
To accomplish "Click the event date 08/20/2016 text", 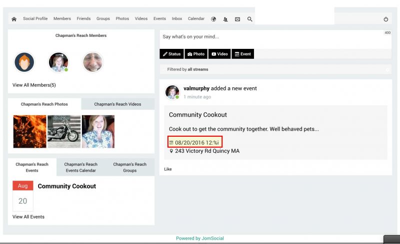I will click(196, 143).
